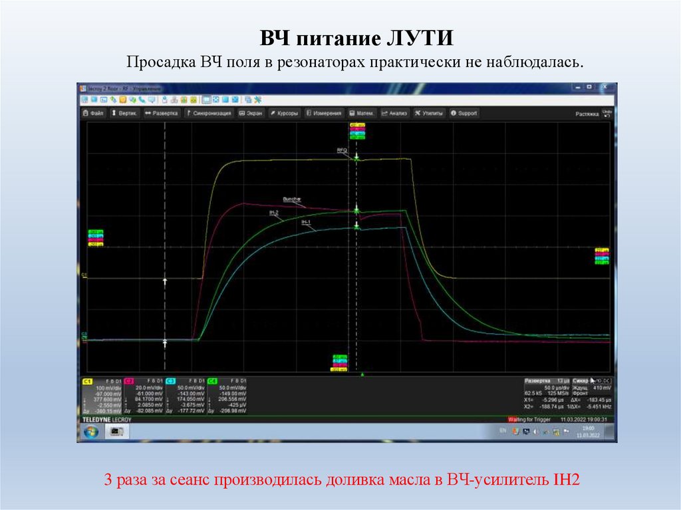Open the Анализ menu
Image resolution: width=681 pixels, height=510 pixels.
(394, 114)
